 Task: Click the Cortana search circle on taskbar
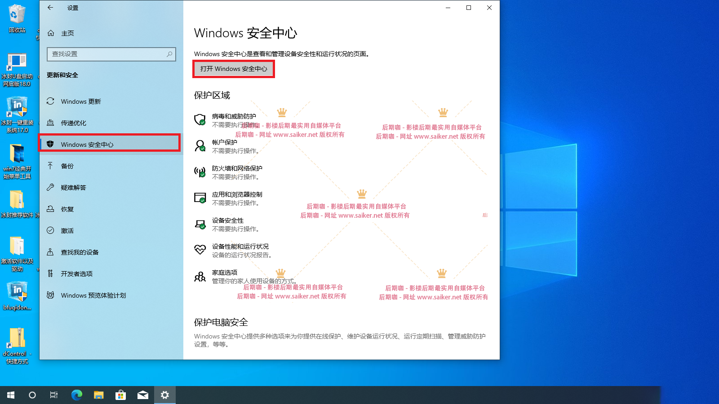pos(32,395)
